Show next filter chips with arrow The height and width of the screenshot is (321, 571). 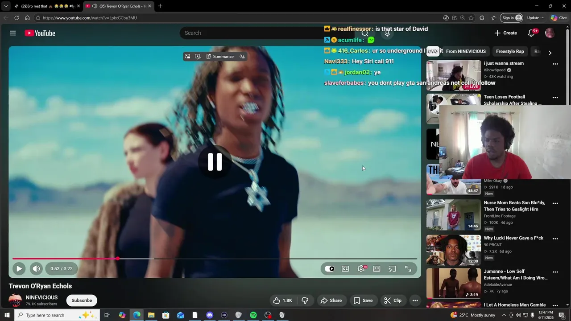550,53
